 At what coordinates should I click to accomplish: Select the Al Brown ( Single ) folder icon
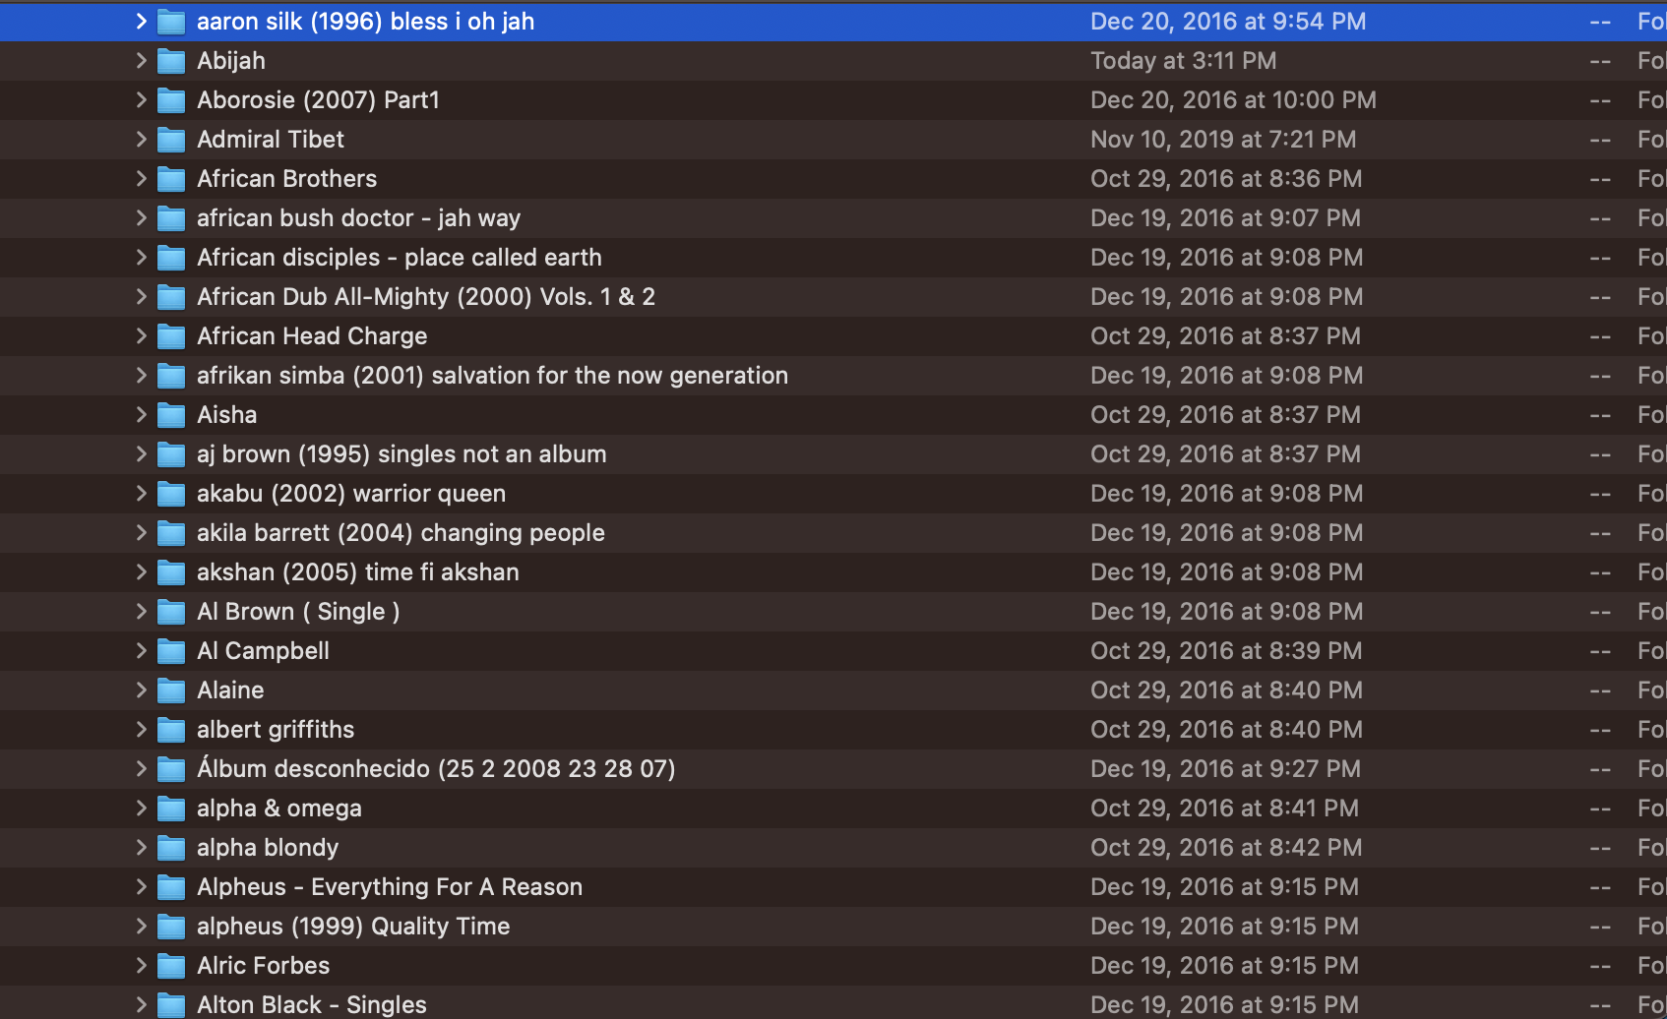171,612
